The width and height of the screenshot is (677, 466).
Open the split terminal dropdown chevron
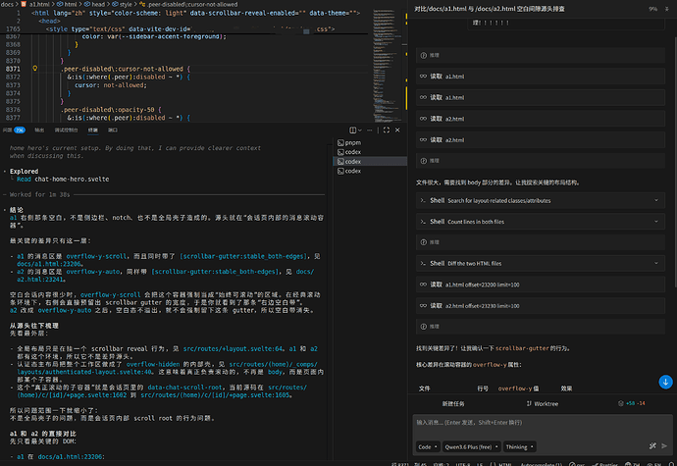click(360, 130)
